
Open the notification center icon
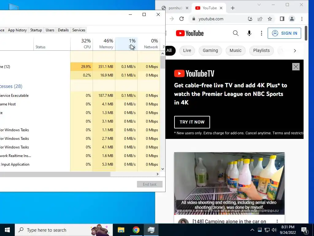[304, 230]
